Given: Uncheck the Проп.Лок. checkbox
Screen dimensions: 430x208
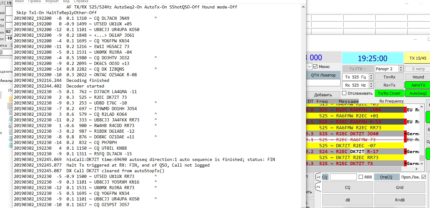Looking at the screenshot, I should click(423, 177).
